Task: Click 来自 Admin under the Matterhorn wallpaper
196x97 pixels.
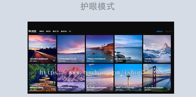Action: pos(148,61)
